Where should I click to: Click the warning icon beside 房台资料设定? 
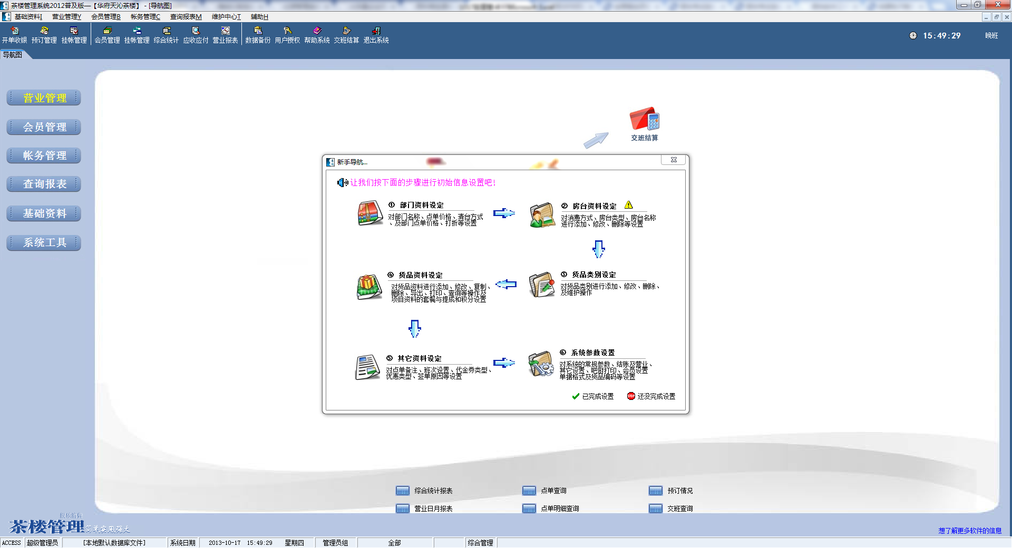pyautogui.click(x=628, y=205)
